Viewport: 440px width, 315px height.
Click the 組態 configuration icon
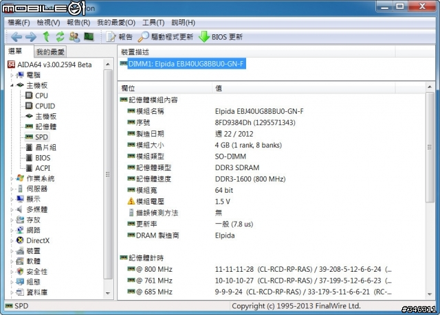pos(20,281)
